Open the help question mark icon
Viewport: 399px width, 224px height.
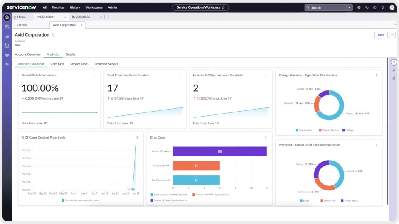(374, 7)
